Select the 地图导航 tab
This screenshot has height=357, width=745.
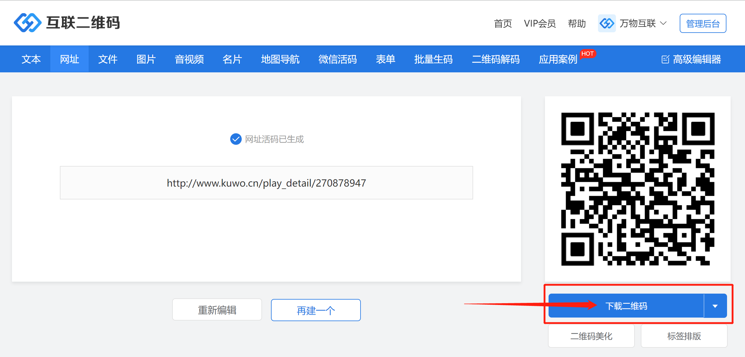click(x=280, y=59)
